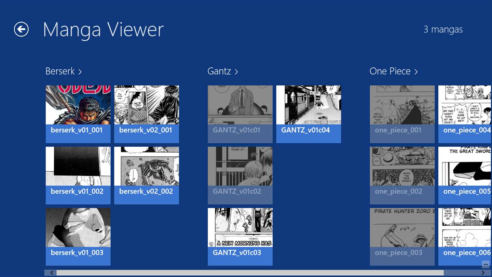The width and height of the screenshot is (492, 277).
Task: Open the berserk_v01_003 thumbnail
Action: 78,237
